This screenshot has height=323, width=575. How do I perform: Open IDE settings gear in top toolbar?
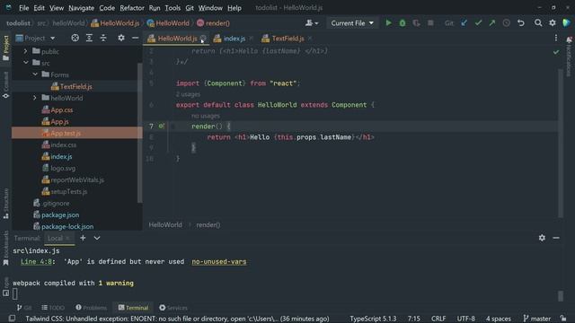coord(553,23)
